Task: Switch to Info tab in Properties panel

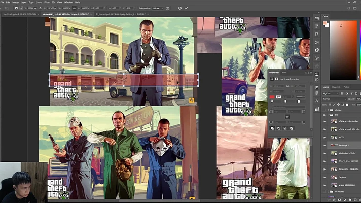Action: 284,73
